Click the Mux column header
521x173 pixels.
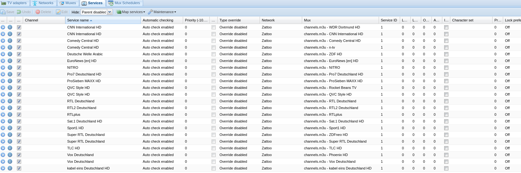click(340, 20)
